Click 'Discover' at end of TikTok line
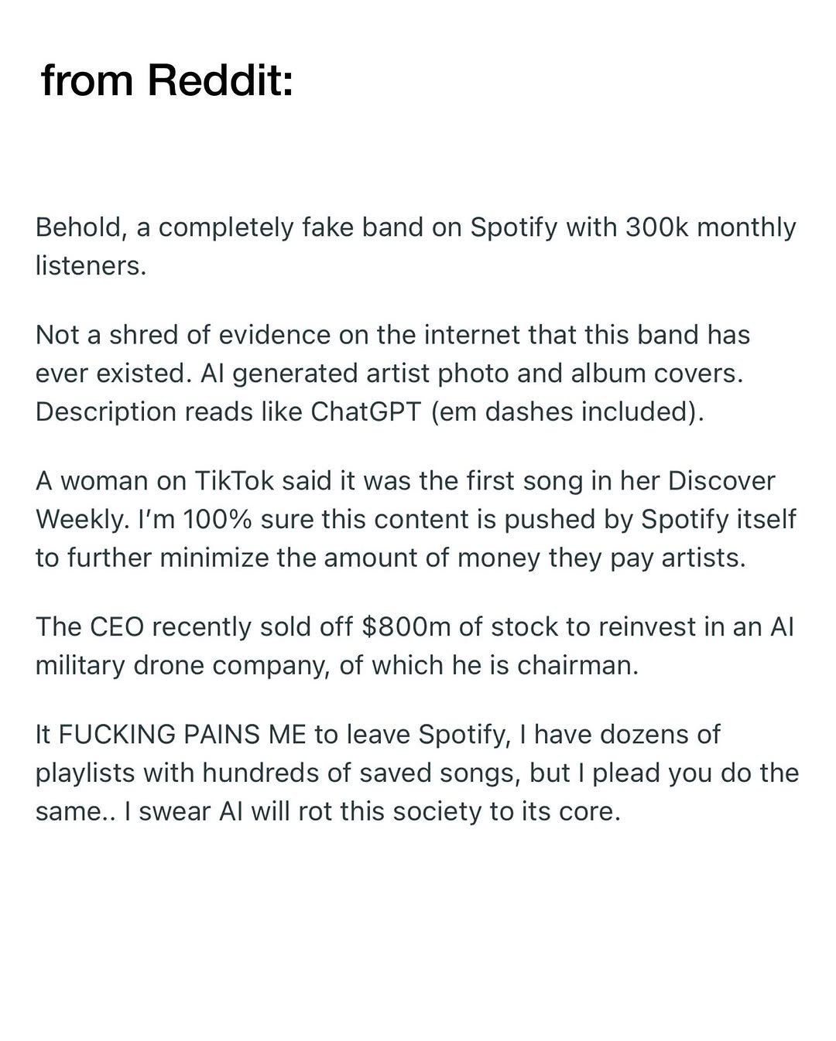This screenshot has width=836, height=1041. (x=721, y=481)
